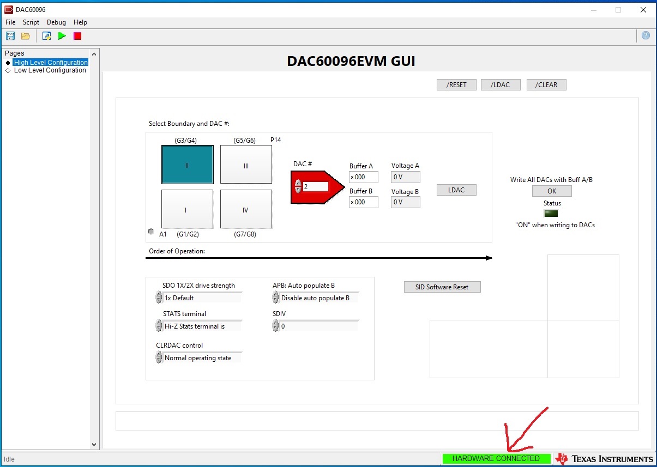This screenshot has width=657, height=467.
Task: Open STATS terminal selector
Action: pyautogui.click(x=202, y=326)
